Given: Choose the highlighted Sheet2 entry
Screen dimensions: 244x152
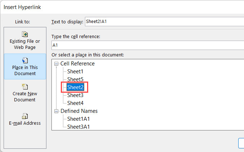Looking at the screenshot, I should (75, 87).
